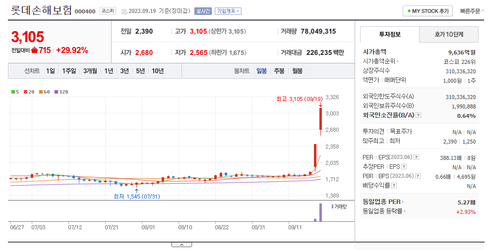Open the 시가총액순위 link
This screenshot has height=250, width=489.
(x=381, y=61)
